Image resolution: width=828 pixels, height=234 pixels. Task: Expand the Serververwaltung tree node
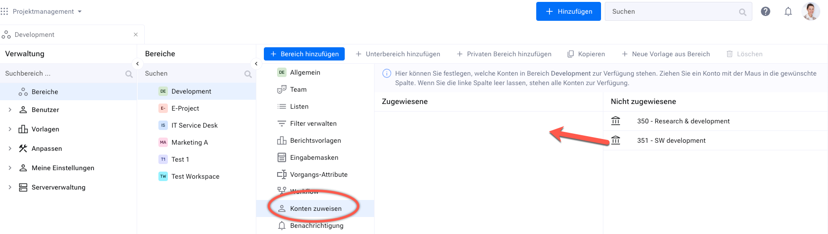[10, 187]
